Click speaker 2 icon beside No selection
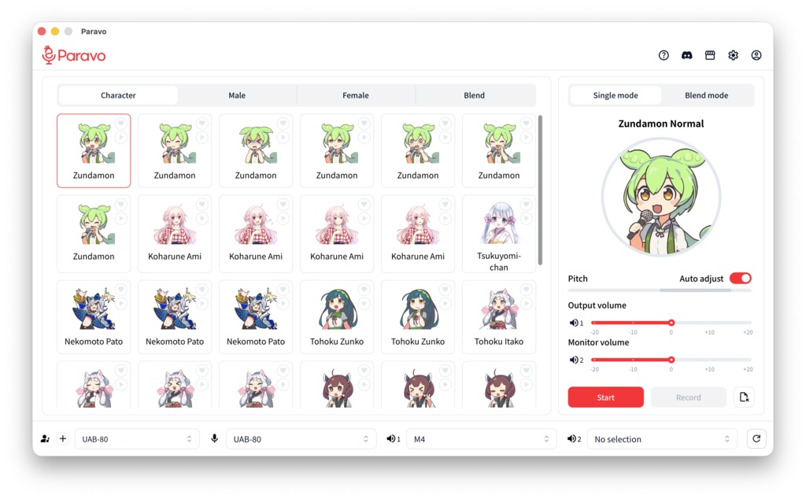Viewport: 806px width, 499px height. [574, 439]
